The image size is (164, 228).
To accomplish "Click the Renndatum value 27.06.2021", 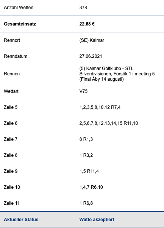I will [x=91, y=56].
